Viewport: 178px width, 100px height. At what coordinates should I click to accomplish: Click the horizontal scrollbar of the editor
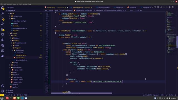click(81, 93)
